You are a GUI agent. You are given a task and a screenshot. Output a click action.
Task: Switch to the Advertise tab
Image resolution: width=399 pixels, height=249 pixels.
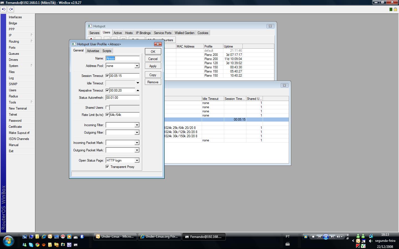(93, 51)
